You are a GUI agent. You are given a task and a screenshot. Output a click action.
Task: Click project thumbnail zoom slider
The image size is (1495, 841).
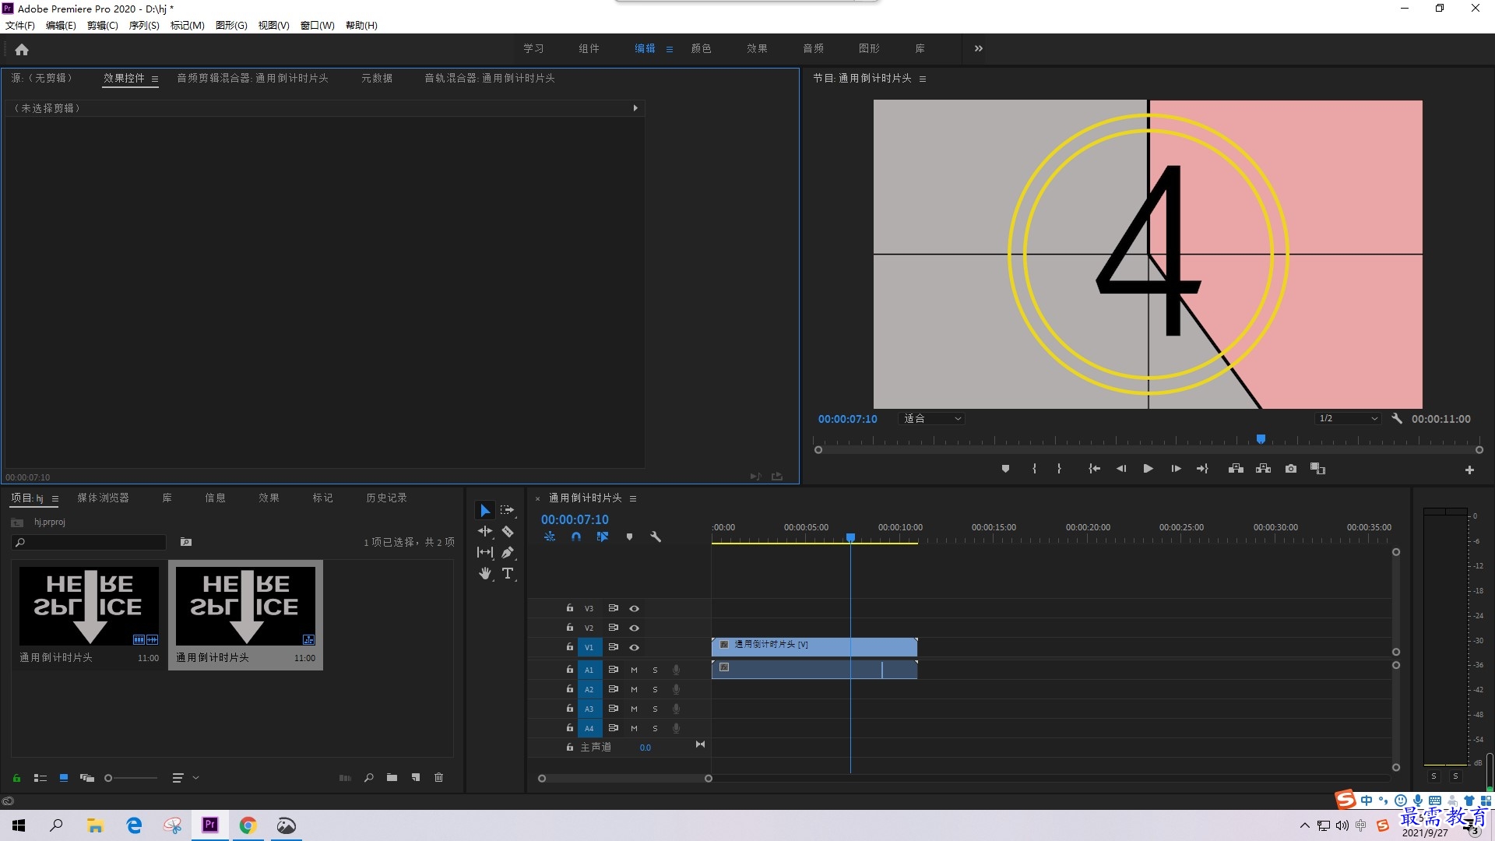coord(131,778)
